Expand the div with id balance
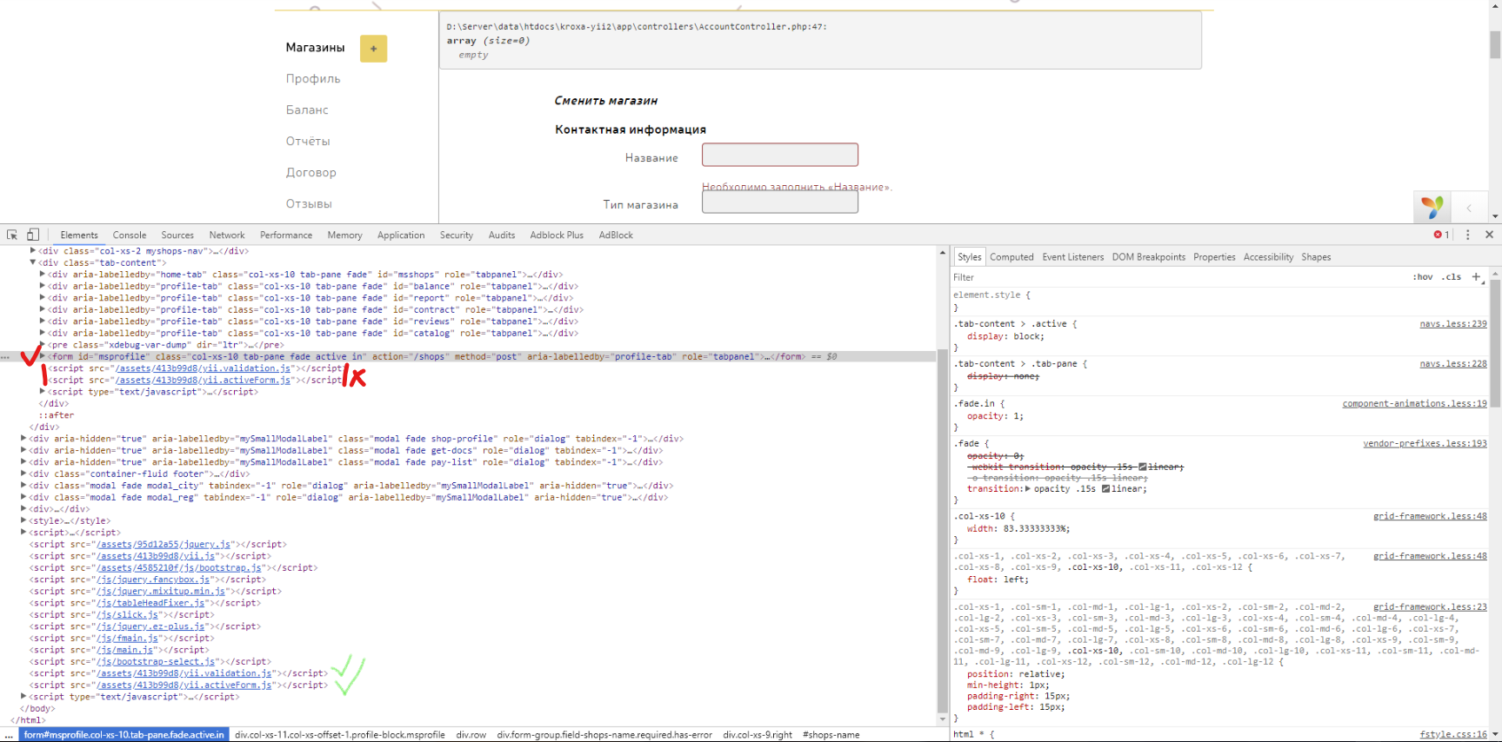This screenshot has height=742, width=1502. tap(42, 286)
